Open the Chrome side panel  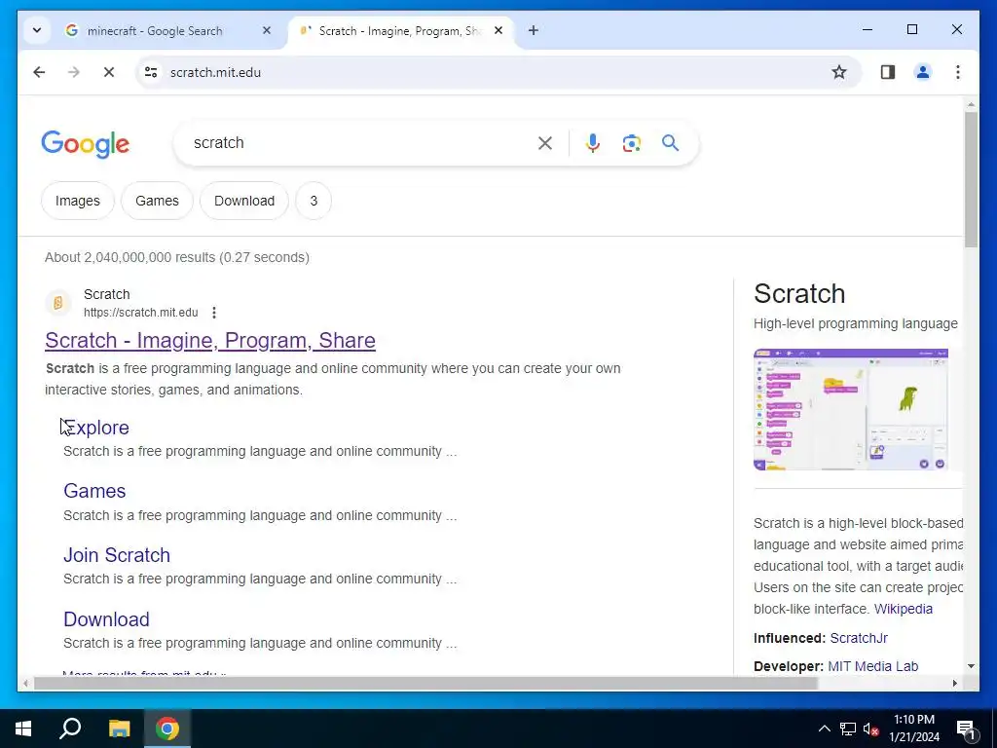click(888, 72)
